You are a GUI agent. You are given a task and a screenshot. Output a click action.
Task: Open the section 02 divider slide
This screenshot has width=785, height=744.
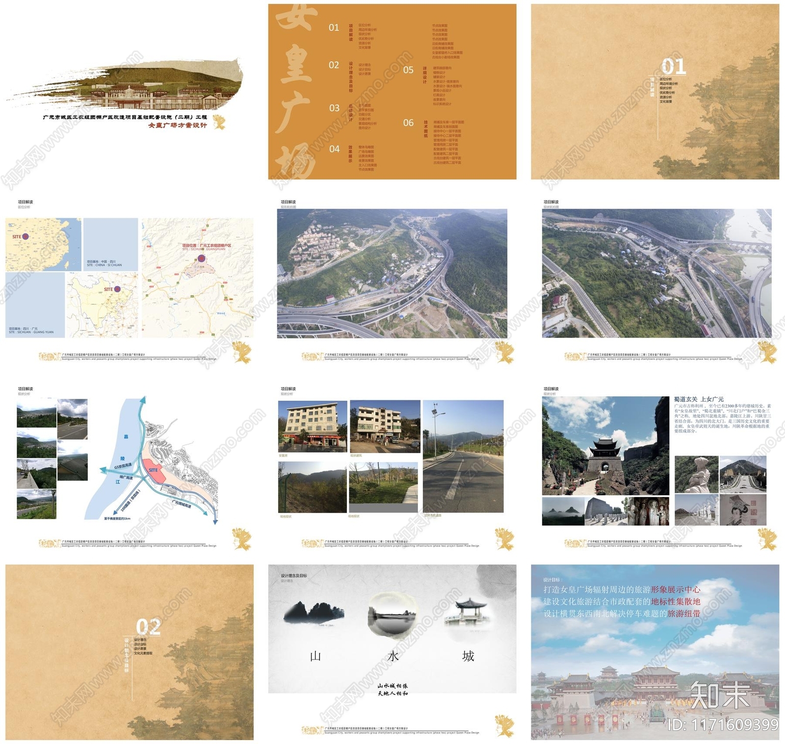pos(130,652)
